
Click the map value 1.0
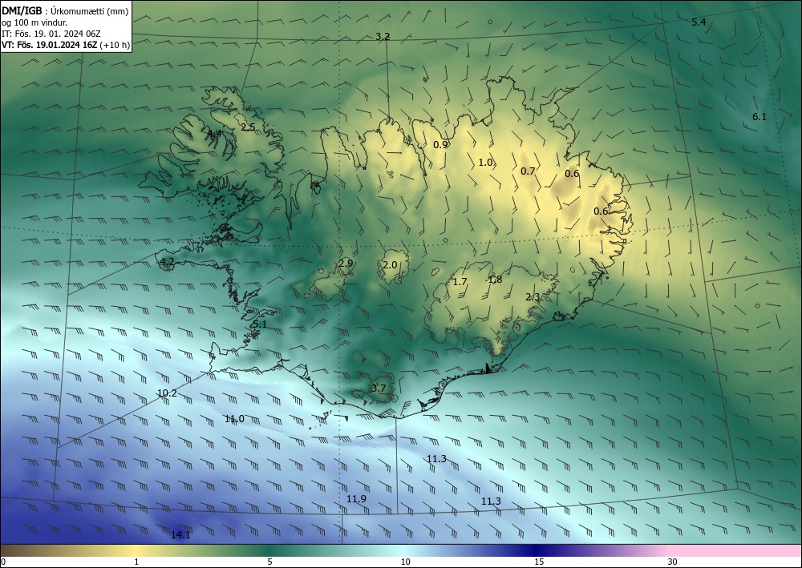485,163
